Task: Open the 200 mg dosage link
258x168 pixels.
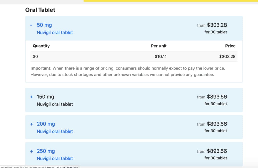Action: pyautogui.click(x=46, y=124)
